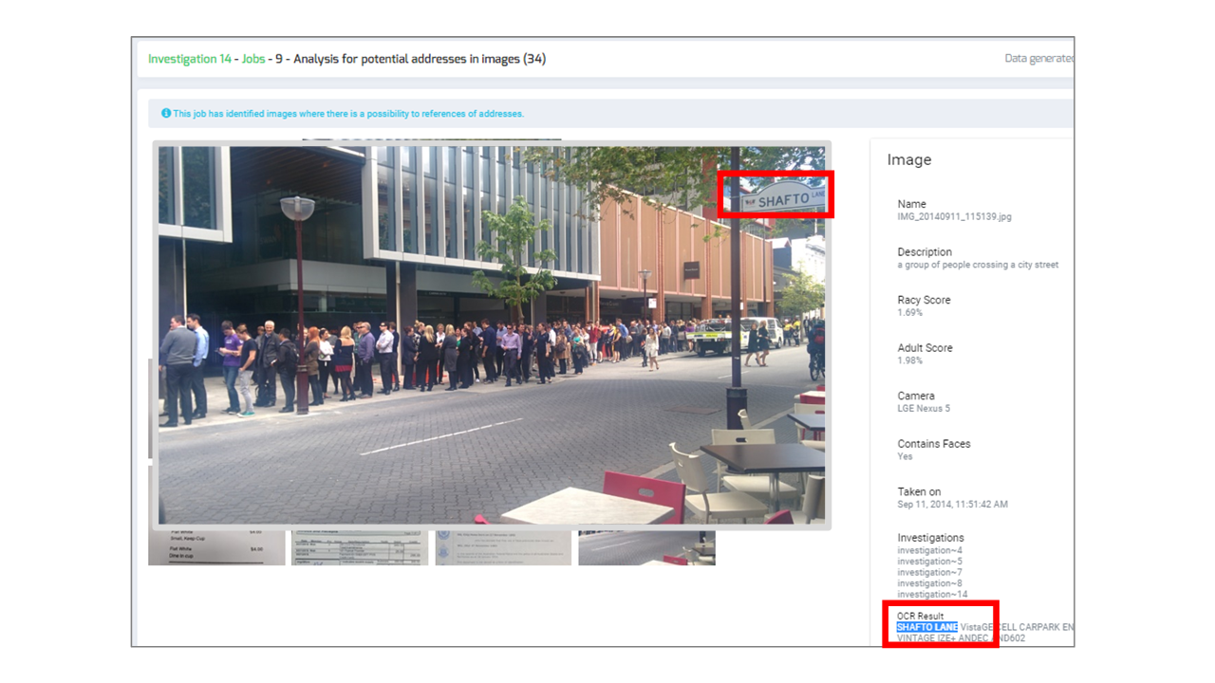Screen dimensions: 1215x683
Task: Click the info icon in the blue banner
Action: [166, 113]
